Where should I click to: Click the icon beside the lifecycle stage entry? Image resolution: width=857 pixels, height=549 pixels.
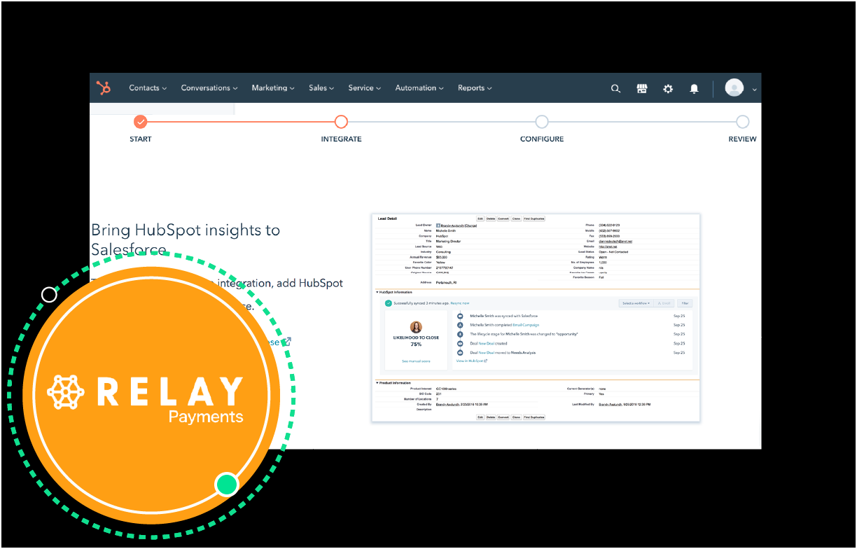click(460, 334)
